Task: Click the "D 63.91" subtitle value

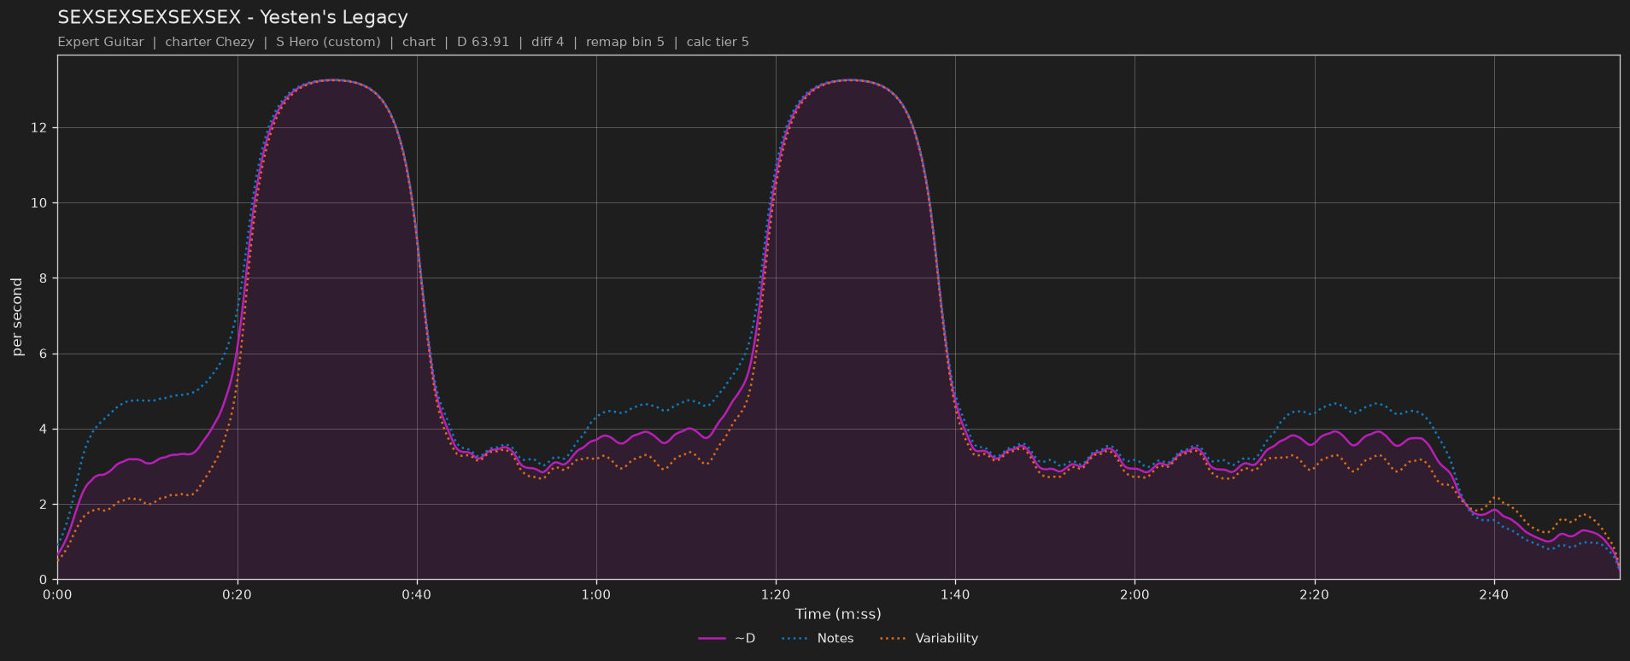Action: click(x=483, y=42)
